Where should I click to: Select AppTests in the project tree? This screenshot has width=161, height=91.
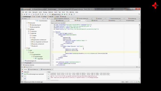tap(40, 59)
